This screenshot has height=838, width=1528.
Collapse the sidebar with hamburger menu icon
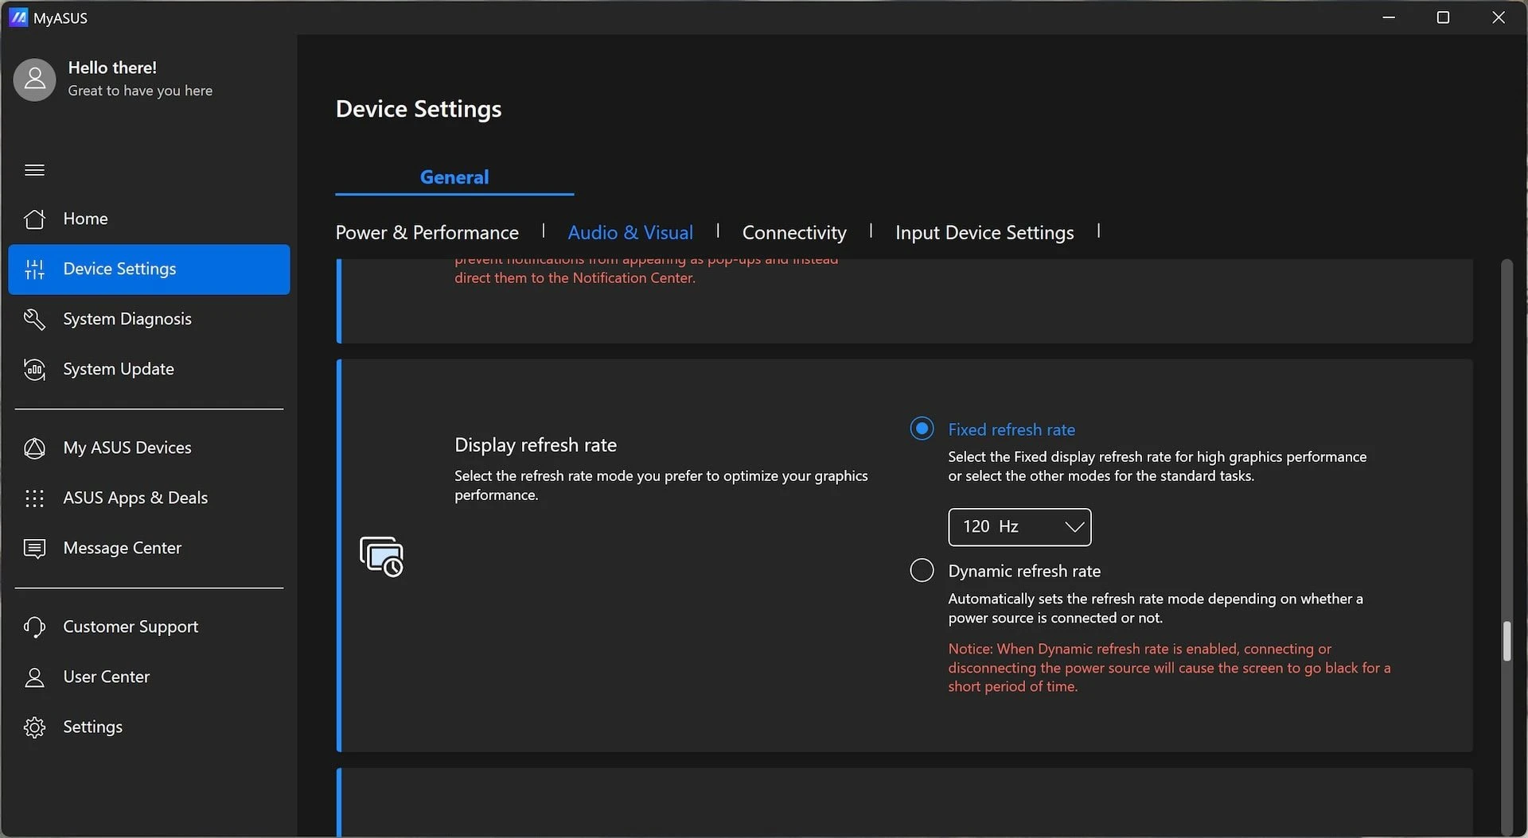(34, 170)
